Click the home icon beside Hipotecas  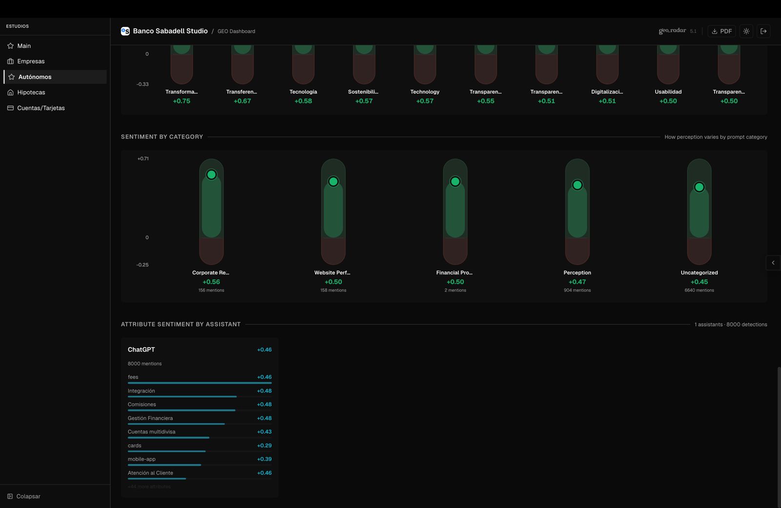click(x=10, y=92)
